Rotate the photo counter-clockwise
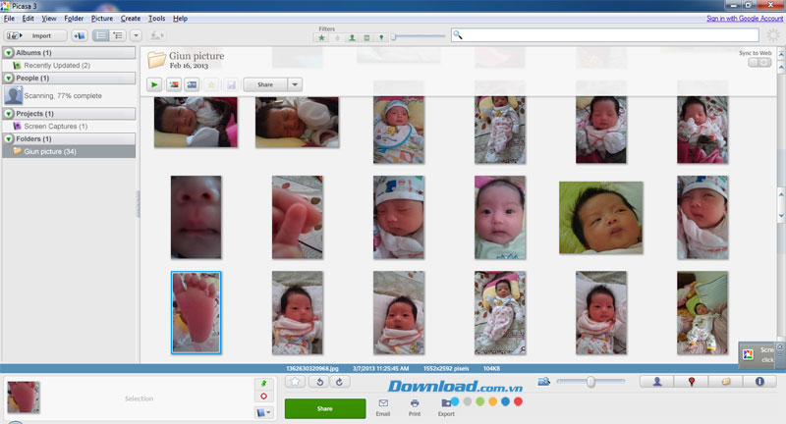786x424 pixels. coord(321,382)
